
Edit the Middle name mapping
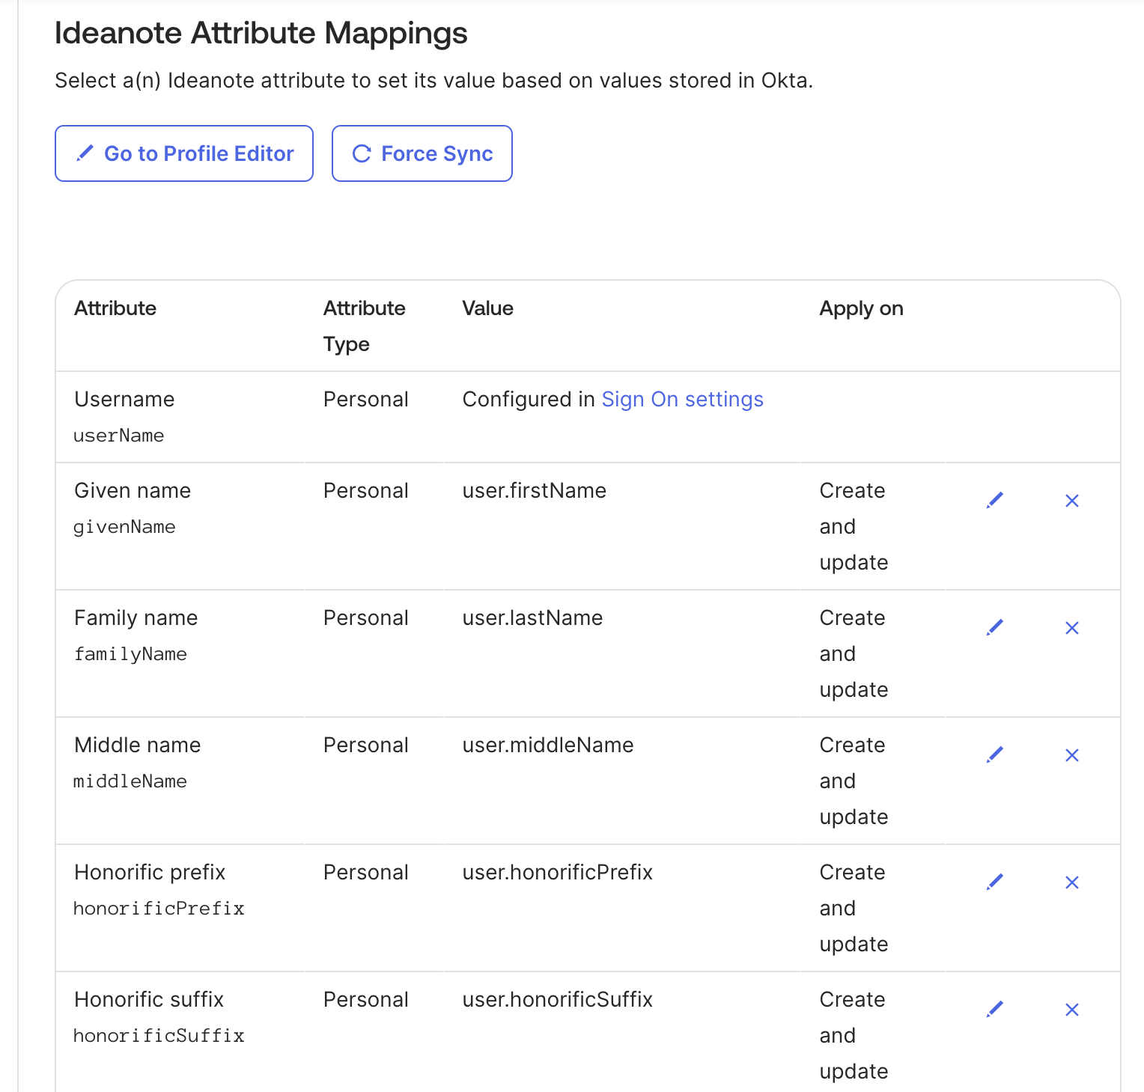pos(995,755)
